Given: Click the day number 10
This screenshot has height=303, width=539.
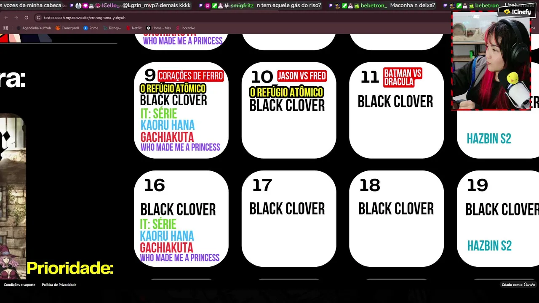Looking at the screenshot, I should click(262, 77).
